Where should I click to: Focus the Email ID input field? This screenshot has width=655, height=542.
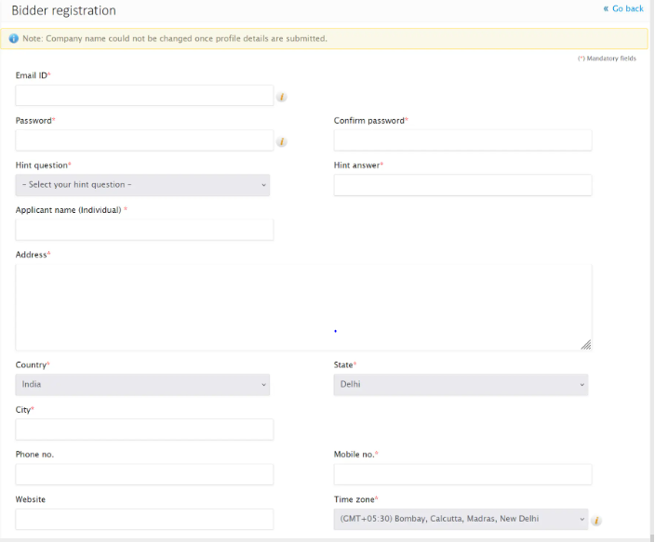tap(144, 96)
